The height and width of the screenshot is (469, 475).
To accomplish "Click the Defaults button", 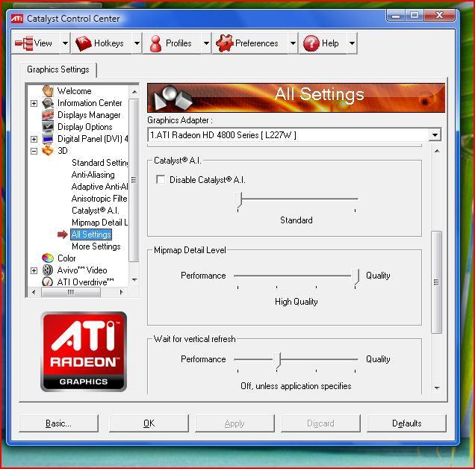I will pyautogui.click(x=406, y=423).
